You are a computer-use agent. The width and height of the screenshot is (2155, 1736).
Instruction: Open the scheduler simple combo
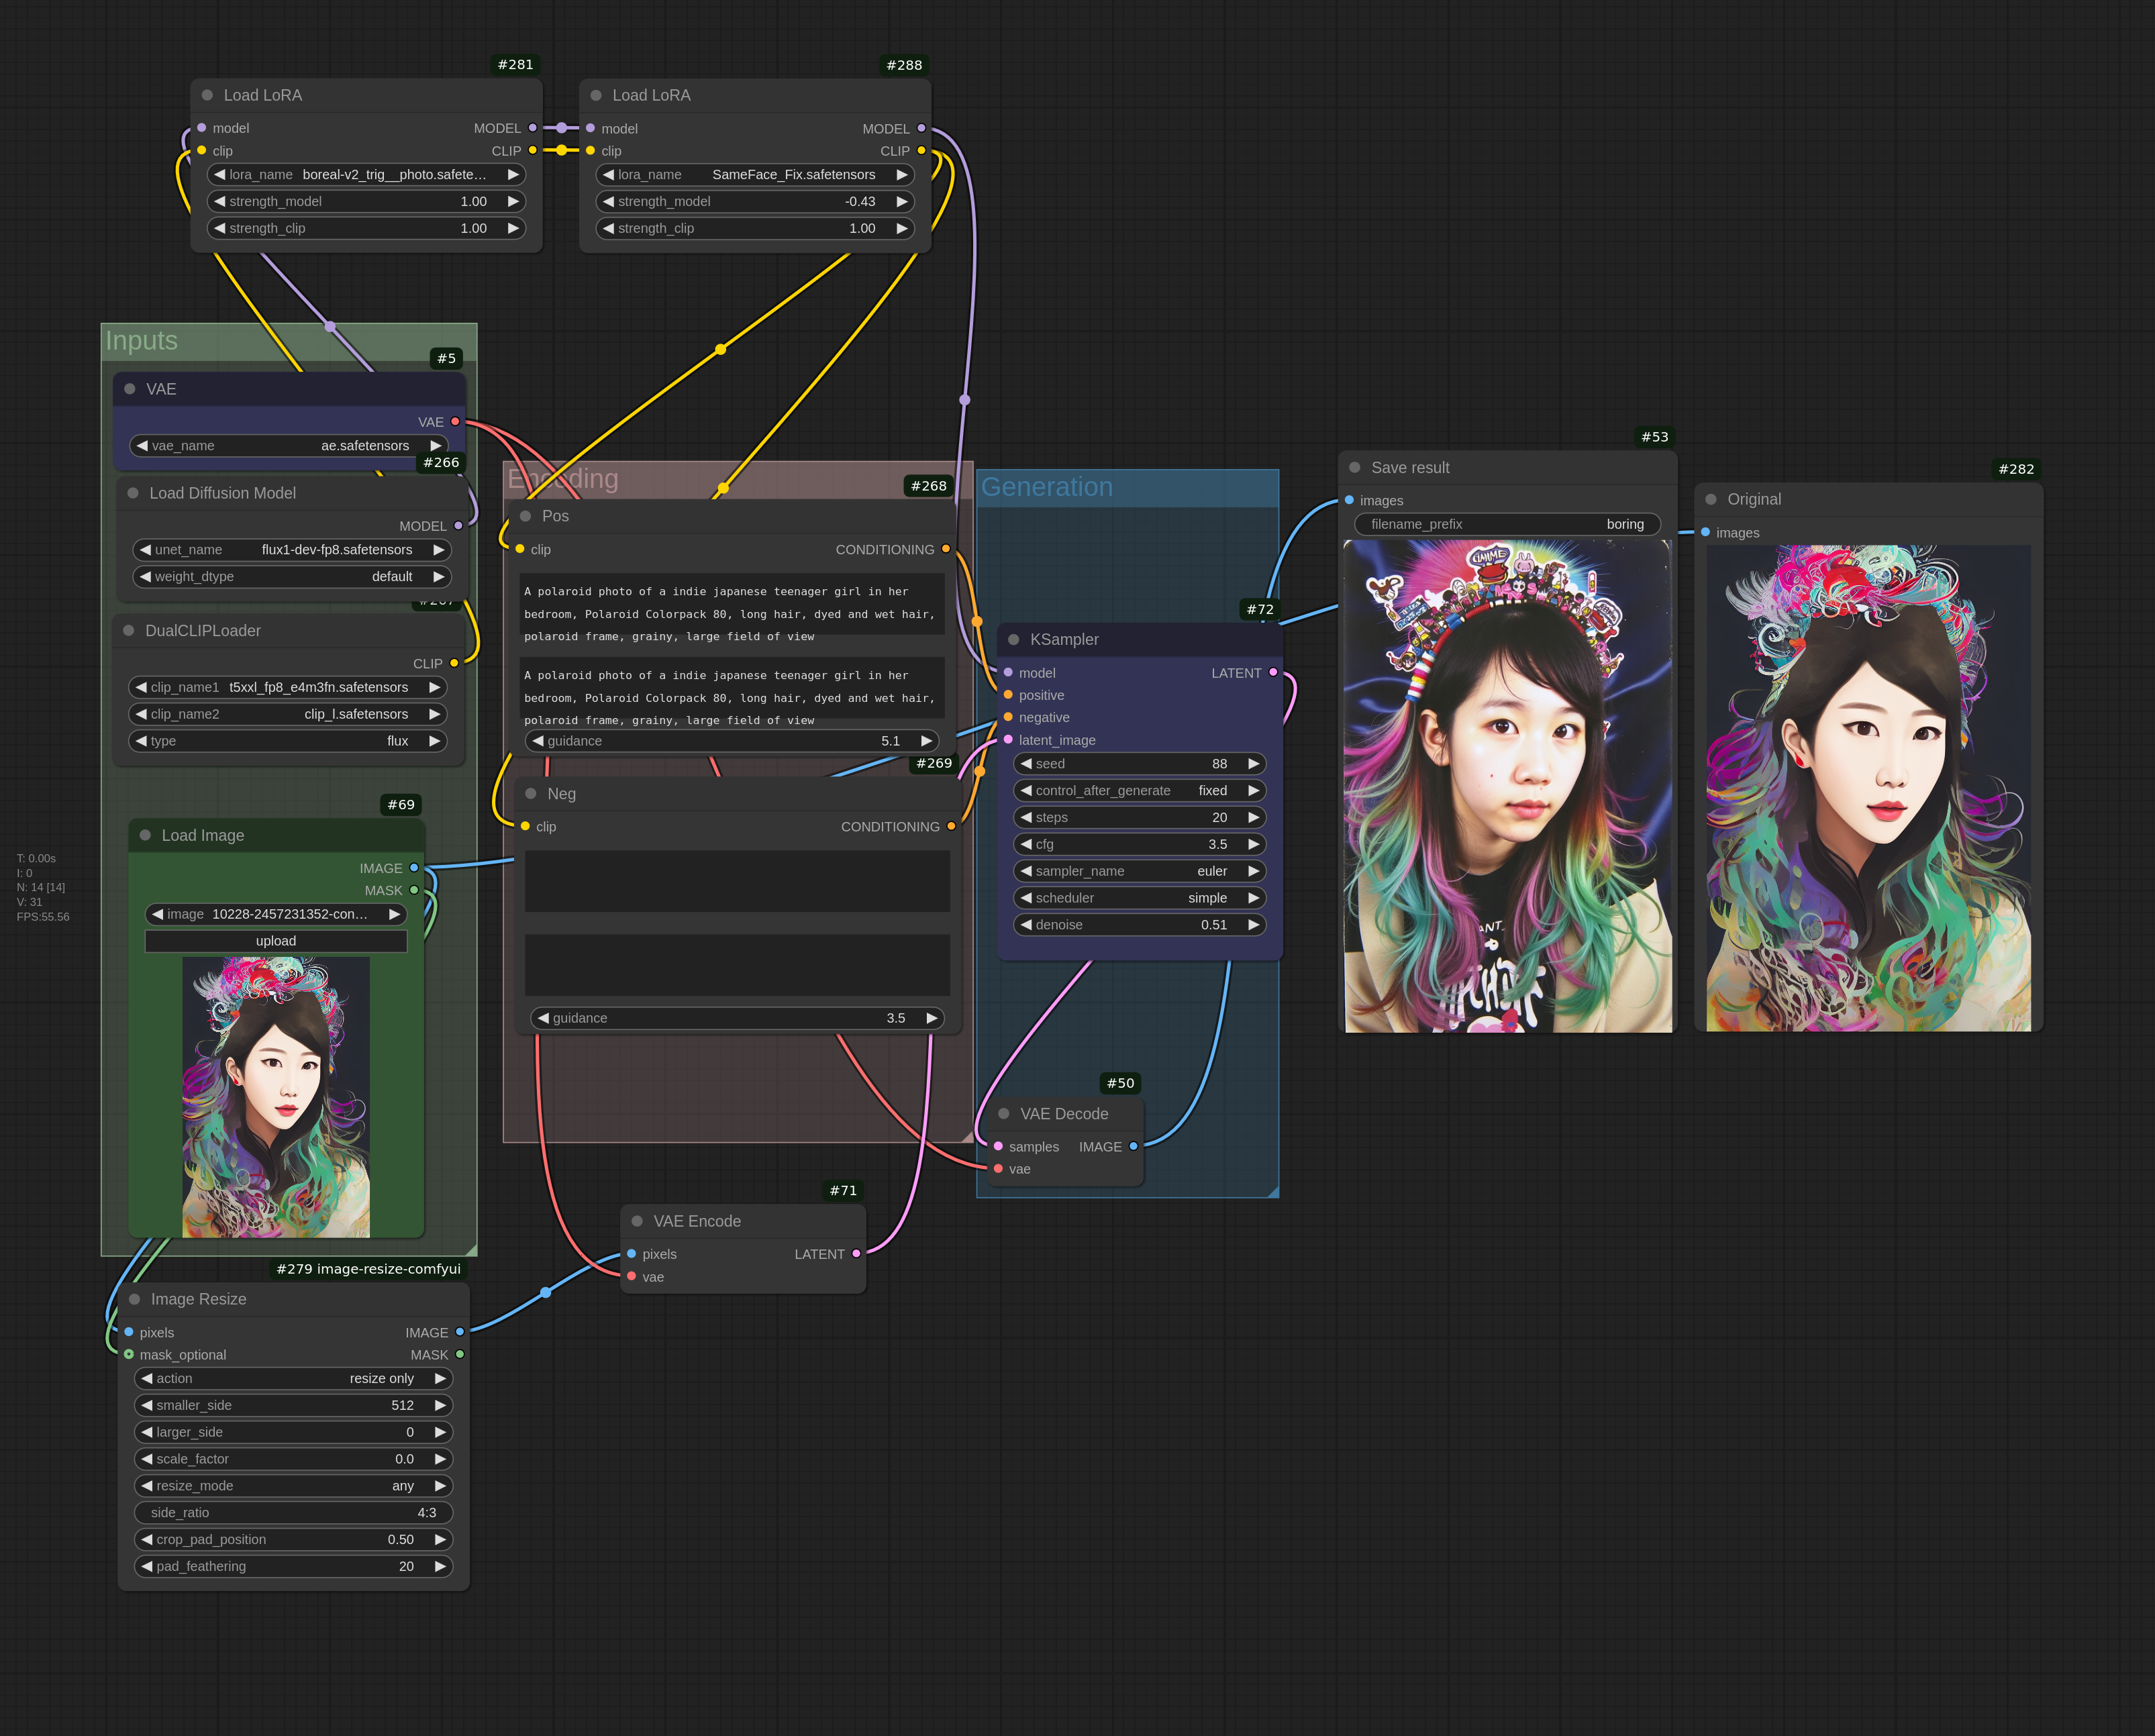click(1139, 898)
